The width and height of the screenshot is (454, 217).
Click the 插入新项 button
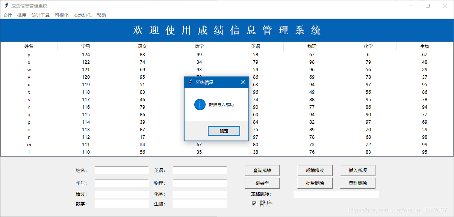tap(358, 171)
